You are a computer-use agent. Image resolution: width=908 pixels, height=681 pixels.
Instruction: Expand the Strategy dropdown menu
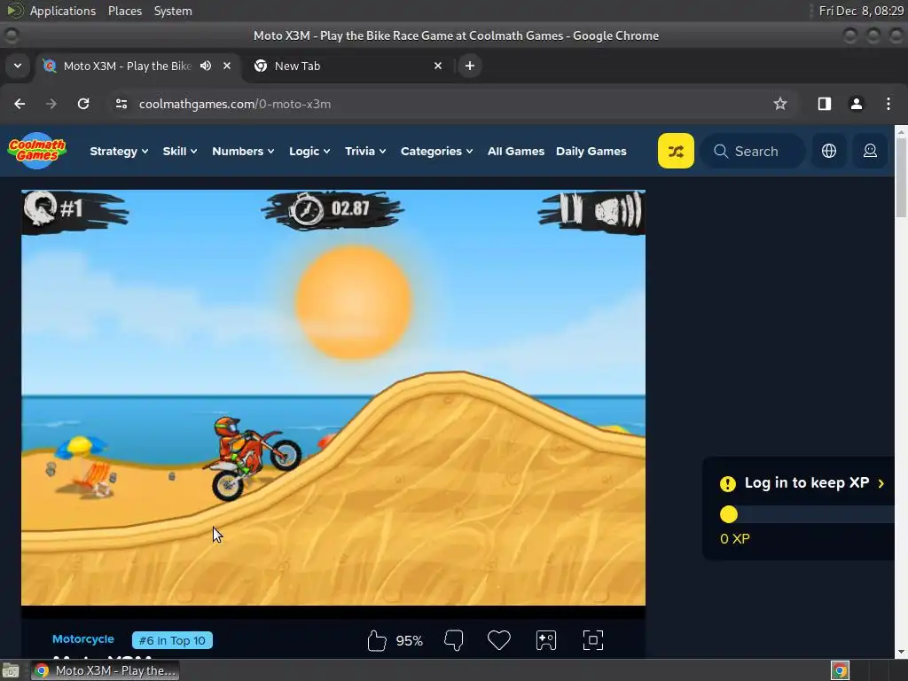coord(119,151)
